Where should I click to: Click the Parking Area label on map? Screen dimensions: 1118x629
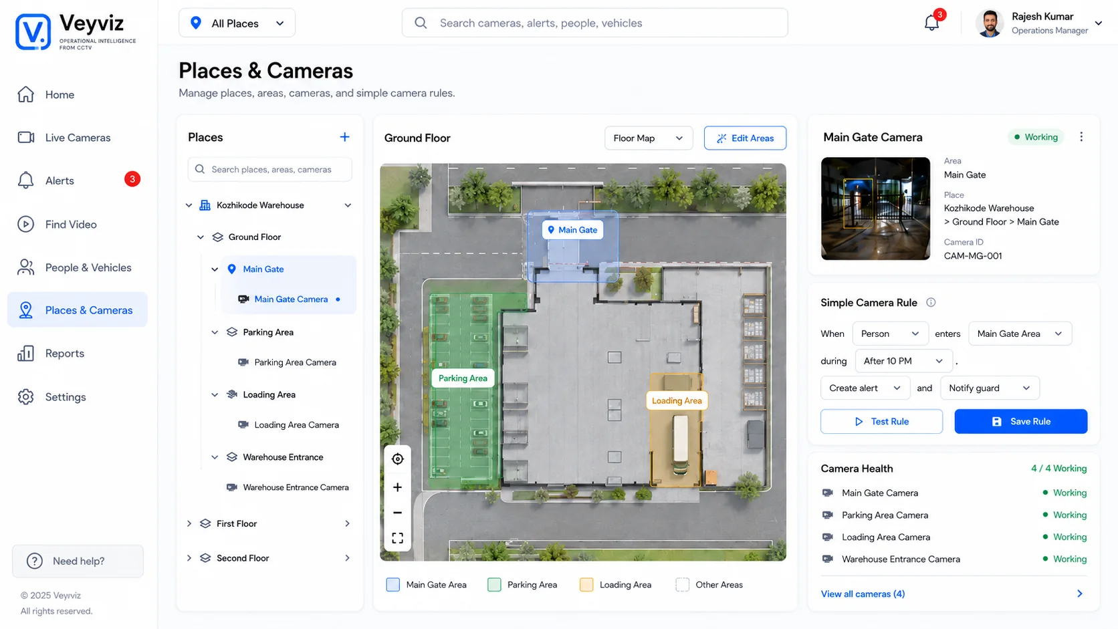pyautogui.click(x=463, y=378)
